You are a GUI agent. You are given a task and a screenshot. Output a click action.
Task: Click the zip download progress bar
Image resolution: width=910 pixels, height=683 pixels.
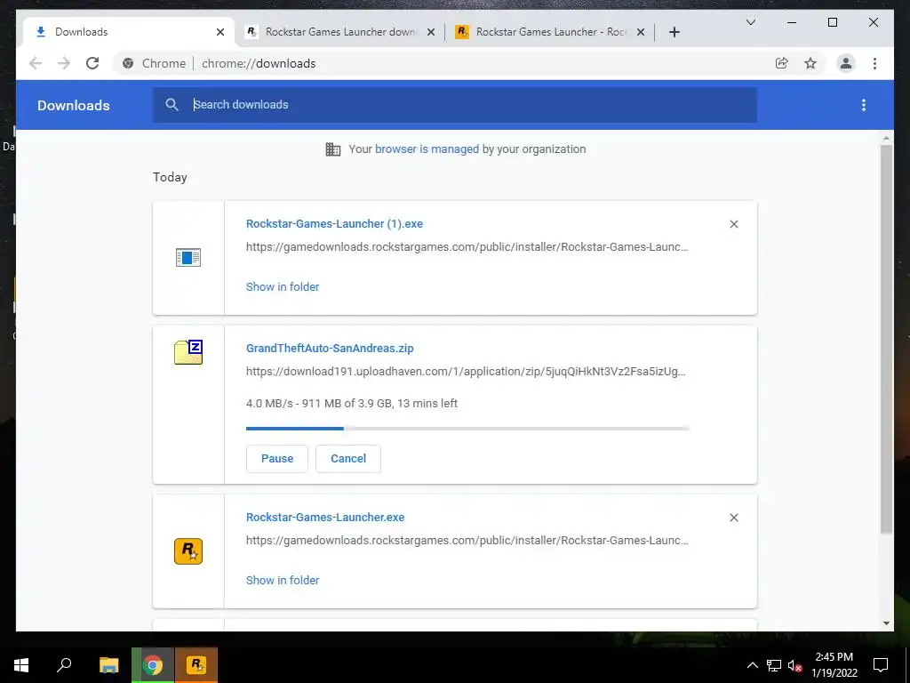(467, 429)
